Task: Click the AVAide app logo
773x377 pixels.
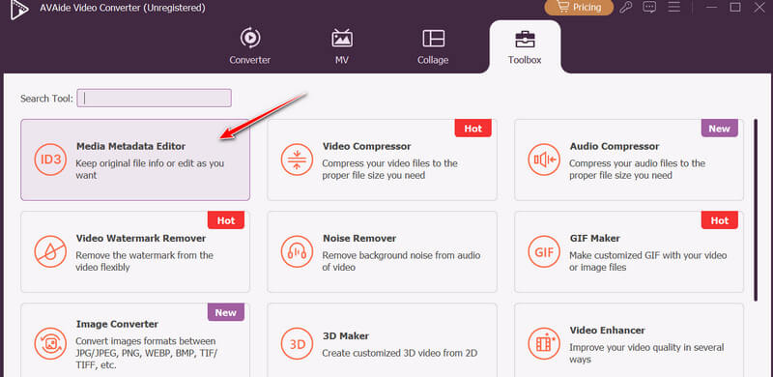Action: [x=18, y=9]
